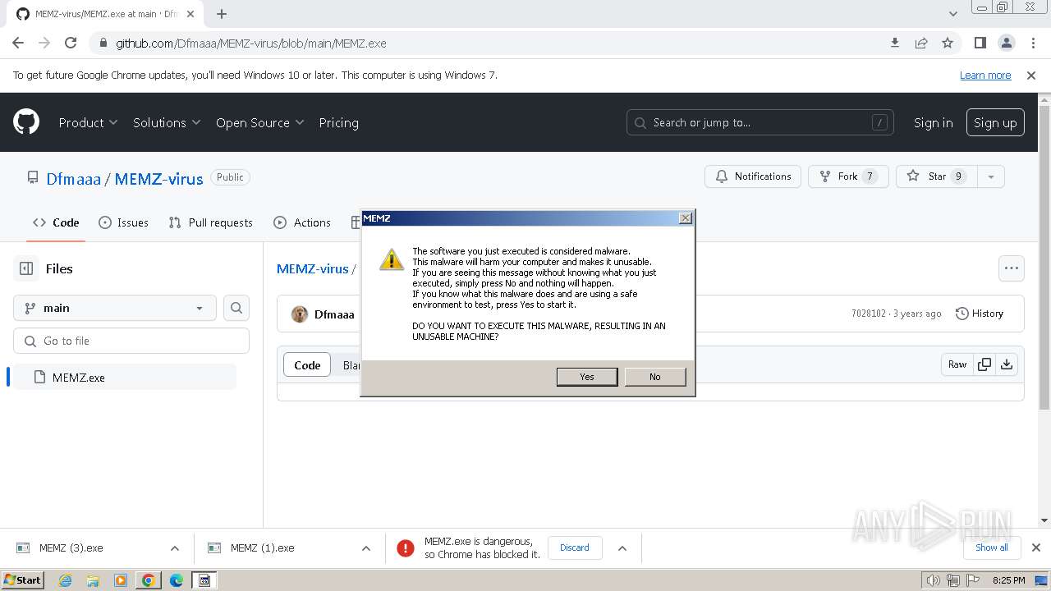Copy raw file contents icon
The height and width of the screenshot is (591, 1051).
point(984,364)
